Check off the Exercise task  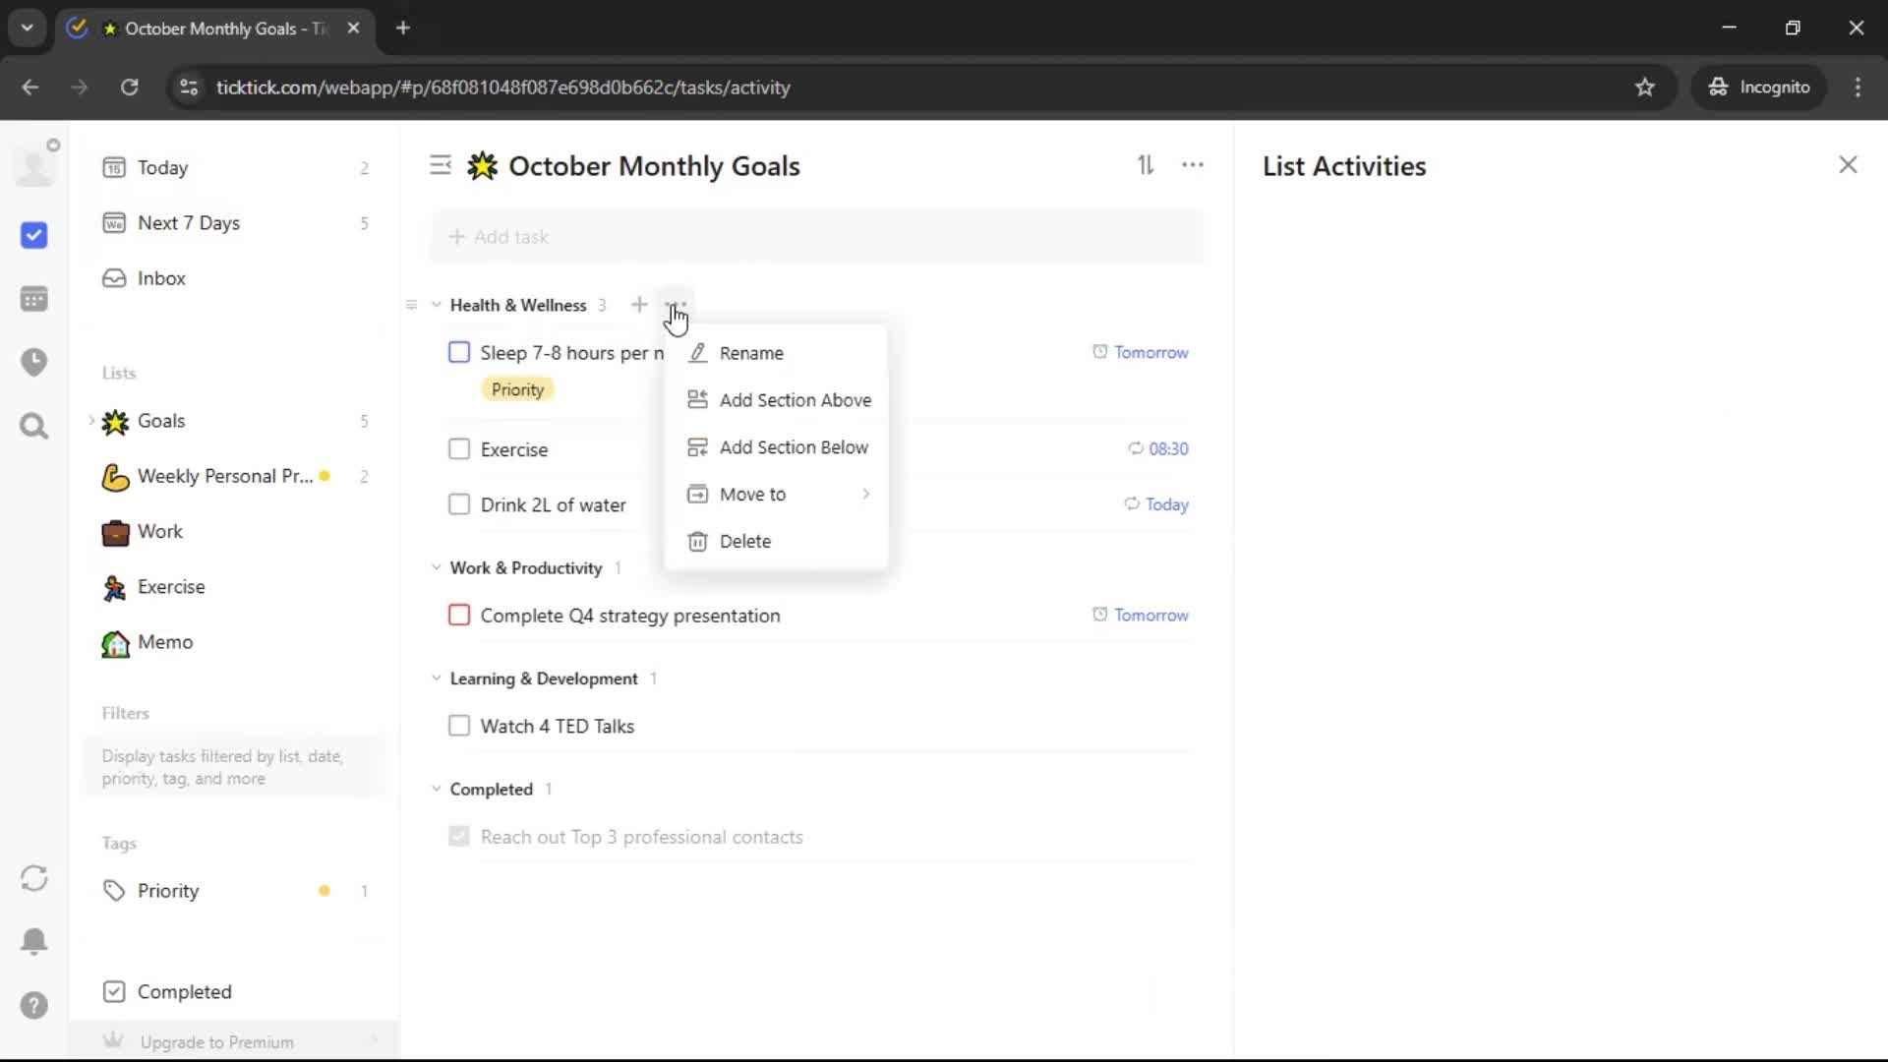(459, 449)
